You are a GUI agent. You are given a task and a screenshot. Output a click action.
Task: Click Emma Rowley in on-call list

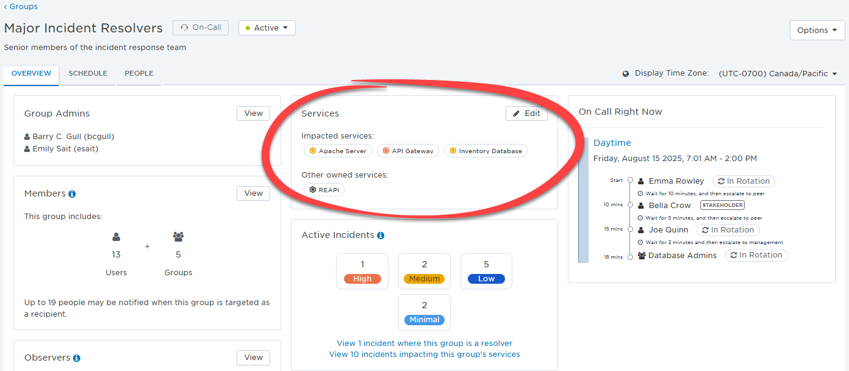point(676,181)
